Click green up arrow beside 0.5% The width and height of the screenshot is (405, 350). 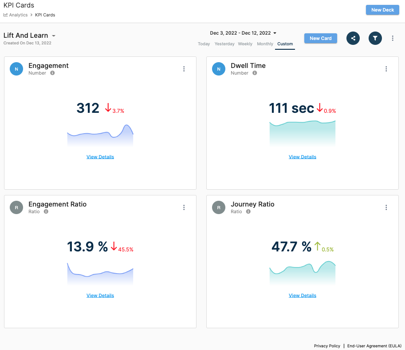click(x=318, y=246)
